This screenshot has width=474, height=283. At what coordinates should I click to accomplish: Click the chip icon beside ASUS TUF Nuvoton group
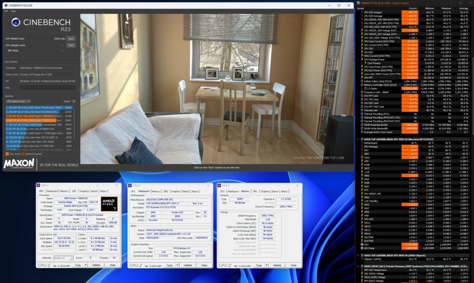pyautogui.click(x=362, y=139)
